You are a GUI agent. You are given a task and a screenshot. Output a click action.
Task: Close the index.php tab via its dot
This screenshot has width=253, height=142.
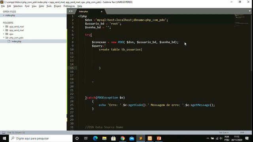102,11
